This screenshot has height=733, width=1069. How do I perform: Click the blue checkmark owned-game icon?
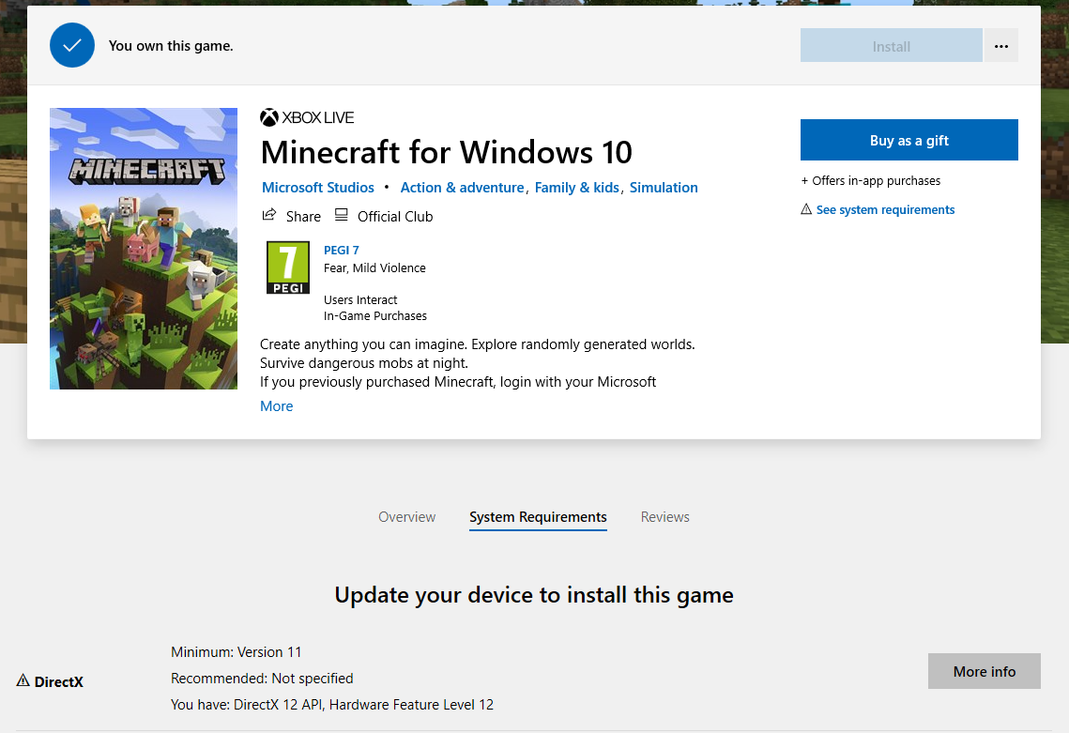coord(72,45)
